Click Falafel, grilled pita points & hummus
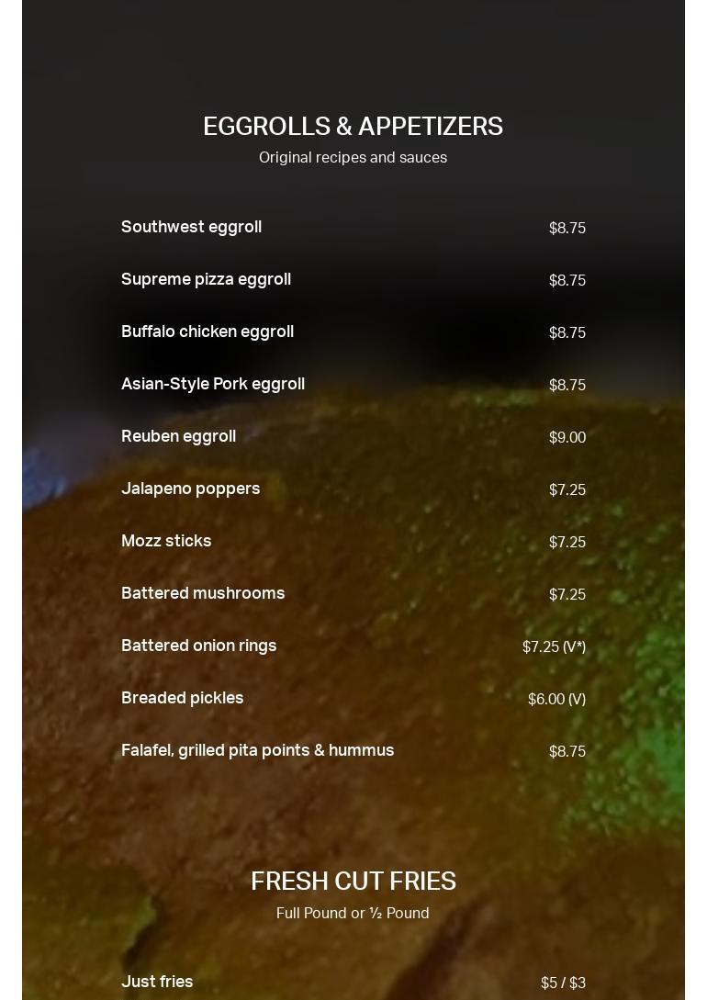The height and width of the screenshot is (1000, 707). (x=258, y=750)
